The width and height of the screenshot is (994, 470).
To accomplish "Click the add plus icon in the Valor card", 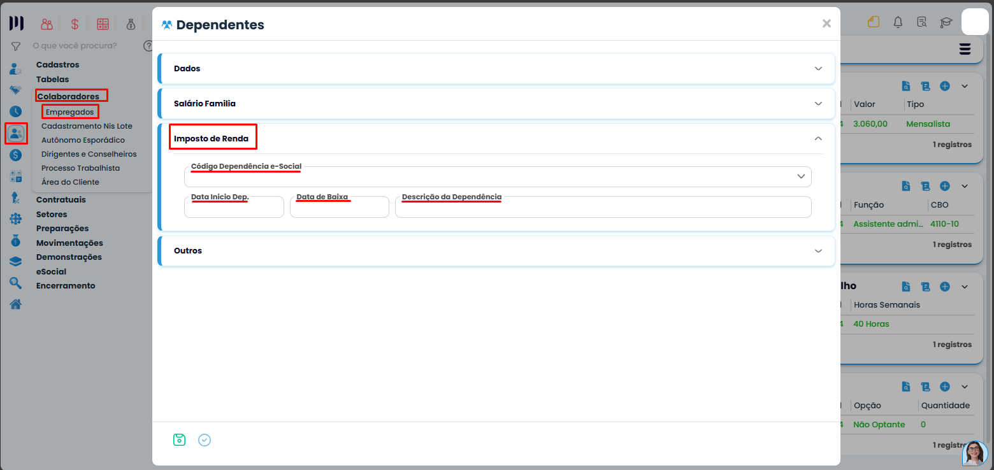I will 945,86.
